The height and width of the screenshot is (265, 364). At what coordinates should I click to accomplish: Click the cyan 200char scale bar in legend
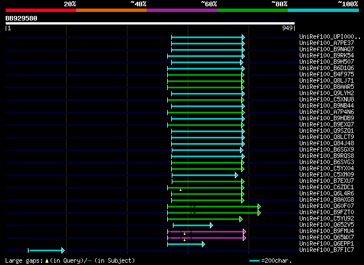(x=254, y=261)
